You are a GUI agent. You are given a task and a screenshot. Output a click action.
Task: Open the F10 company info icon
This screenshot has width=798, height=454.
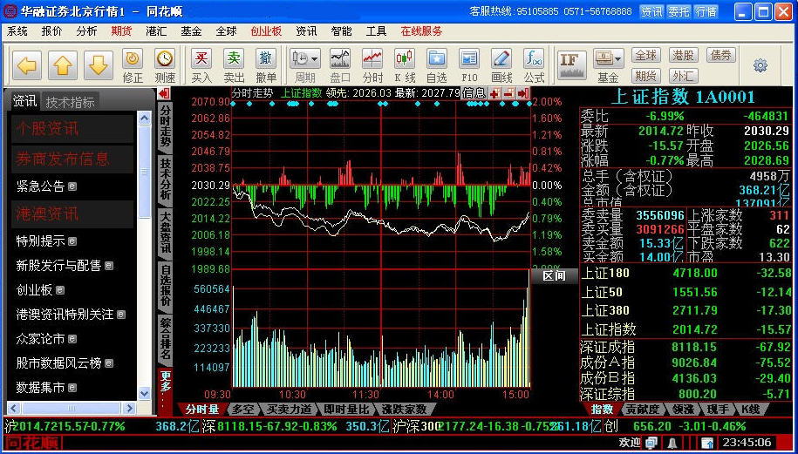pos(468,66)
